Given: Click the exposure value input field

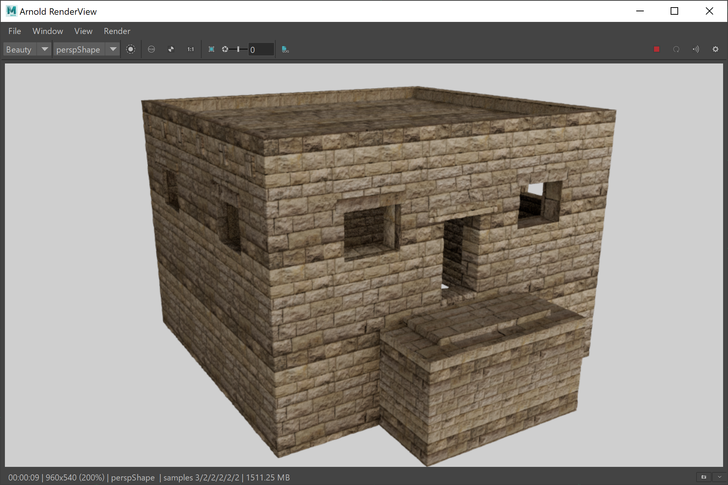Looking at the screenshot, I should tap(261, 49).
